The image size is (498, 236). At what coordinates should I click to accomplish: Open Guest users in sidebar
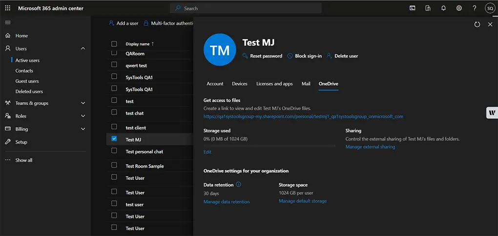[27, 81]
